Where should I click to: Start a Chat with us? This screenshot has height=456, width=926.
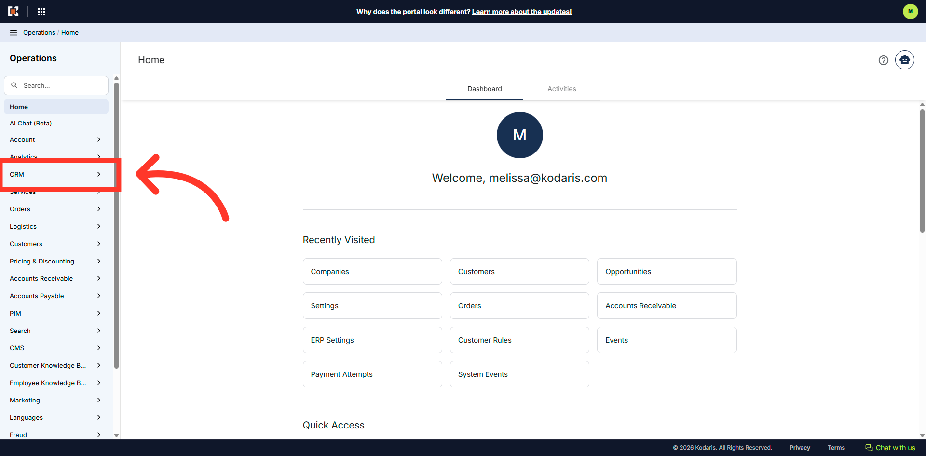(890, 448)
